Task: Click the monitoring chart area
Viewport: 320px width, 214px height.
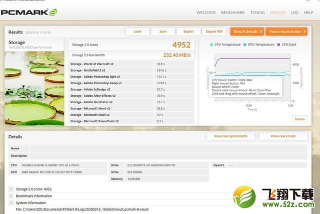Action: coord(252,77)
